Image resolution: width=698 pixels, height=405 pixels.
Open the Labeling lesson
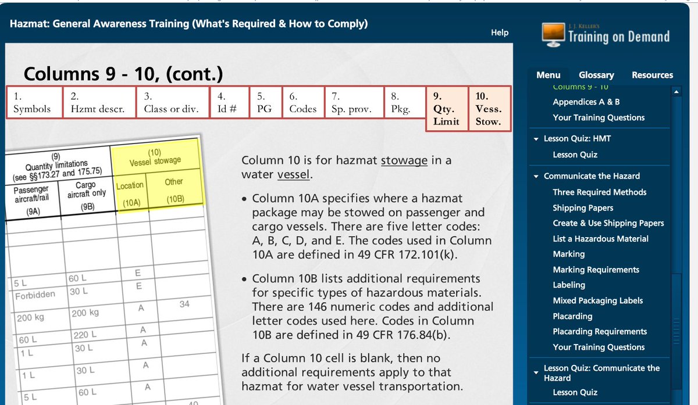pos(569,285)
